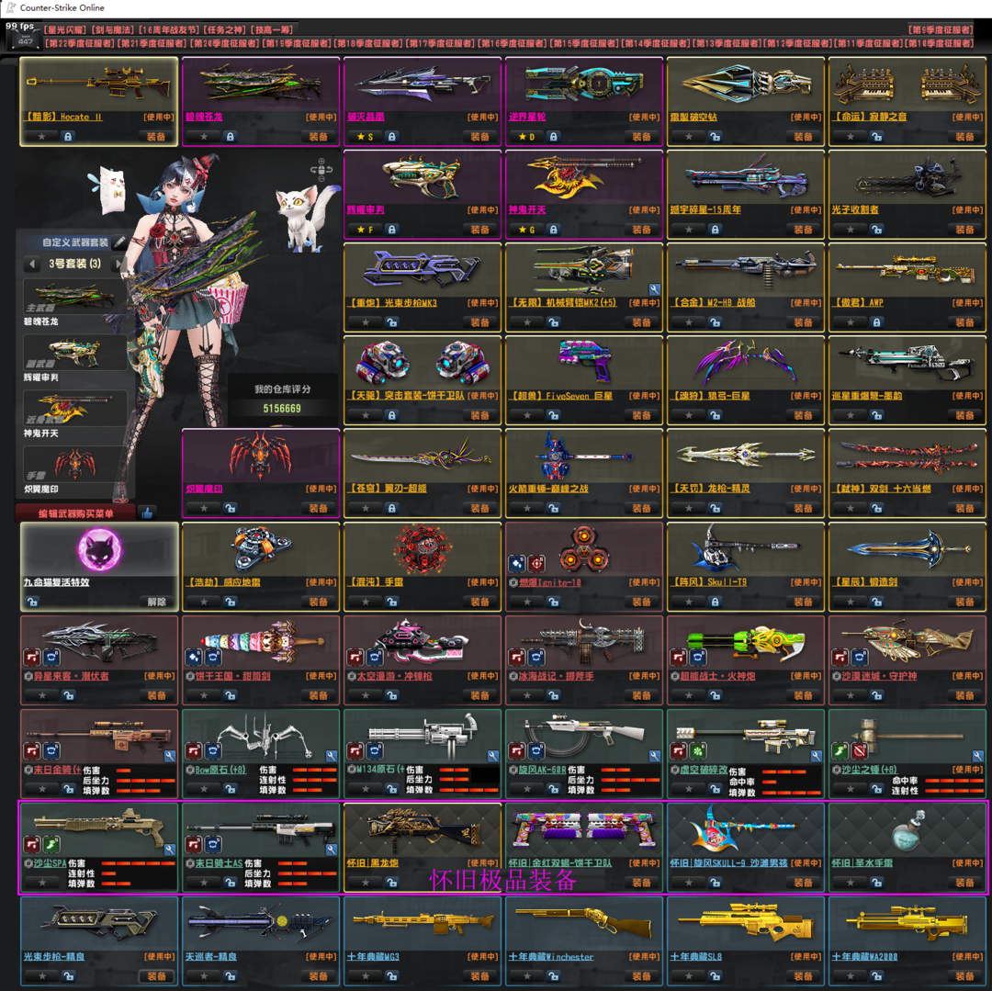Click the green part icon on 沙尘之锤
This screenshot has height=991, width=992.
840,750
